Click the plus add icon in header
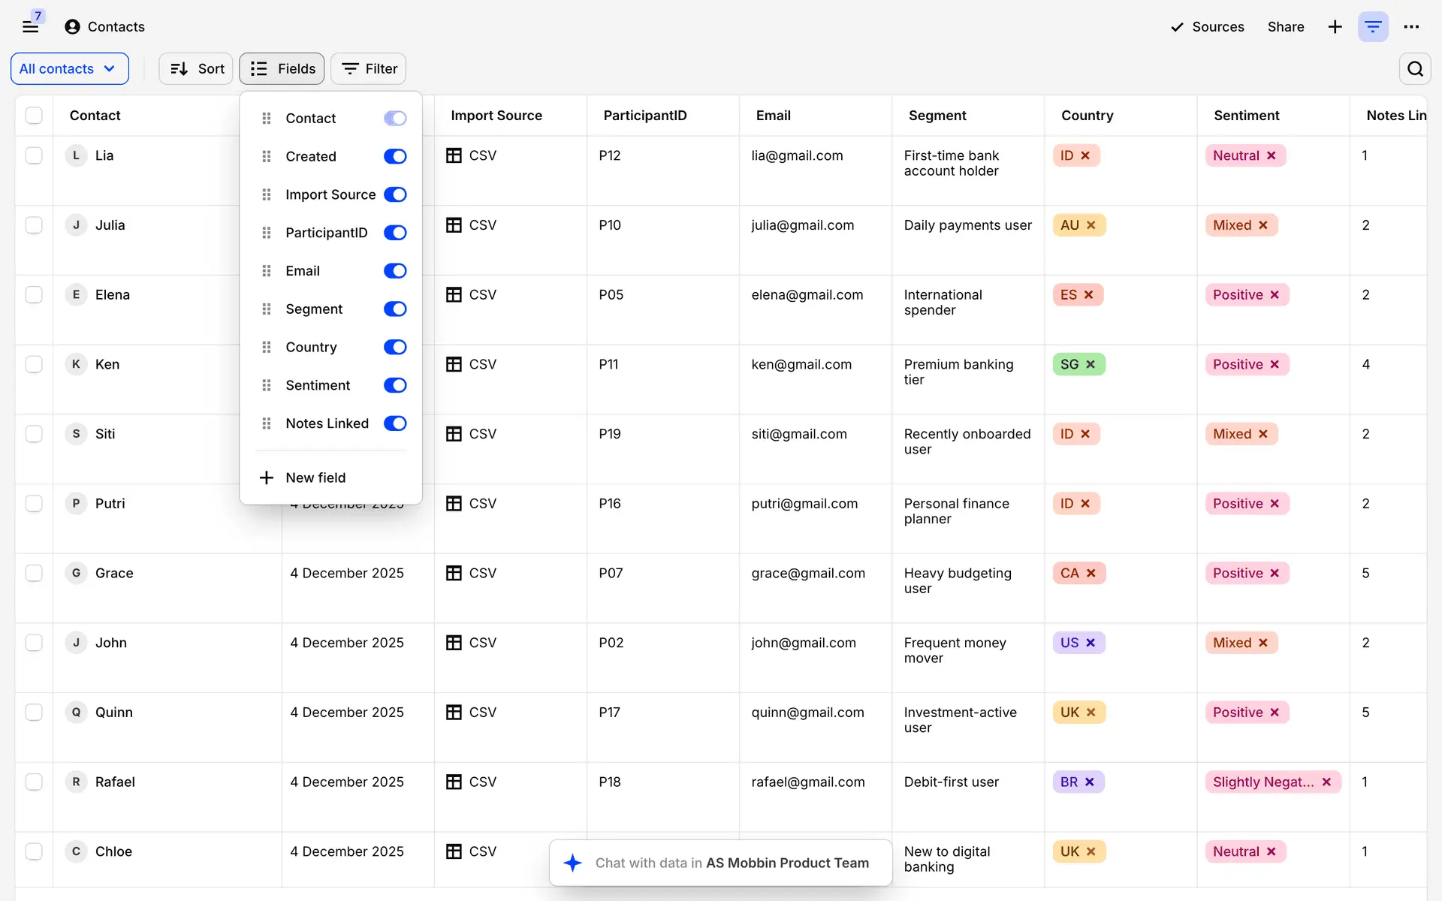Screen dimensions: 1442x901 pyautogui.click(x=1335, y=27)
